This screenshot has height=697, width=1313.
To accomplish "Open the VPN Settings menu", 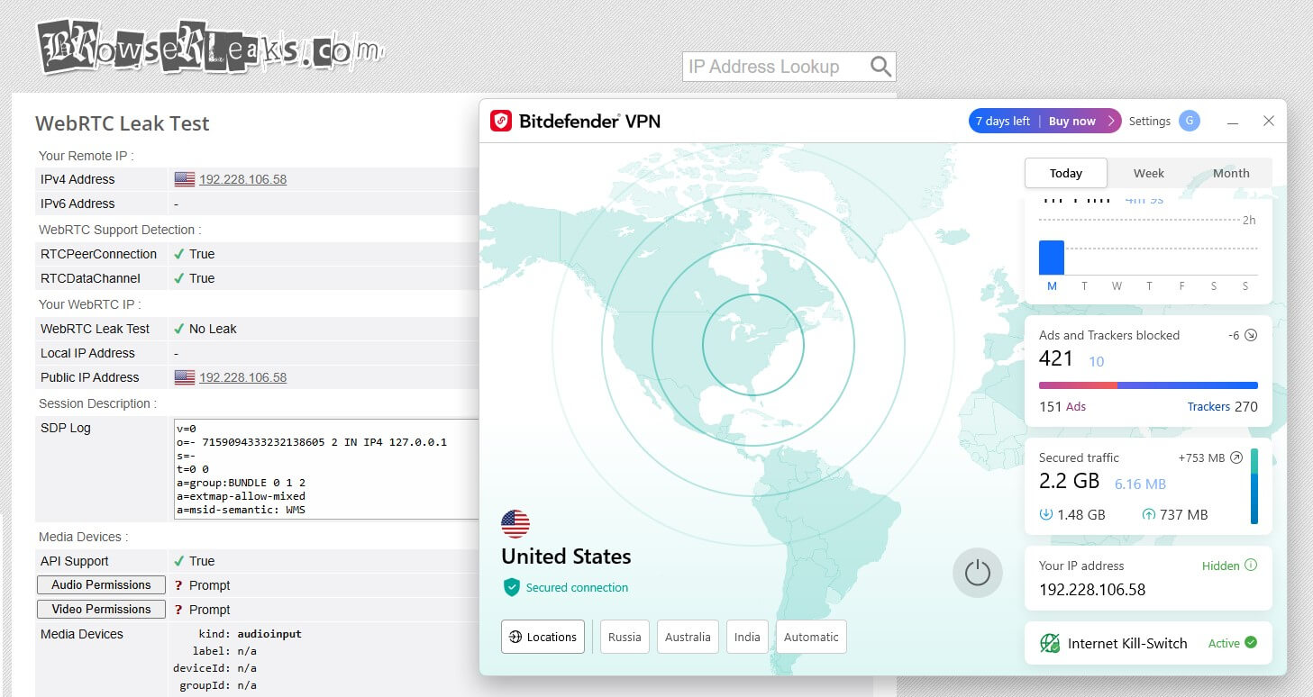I will click(1149, 120).
